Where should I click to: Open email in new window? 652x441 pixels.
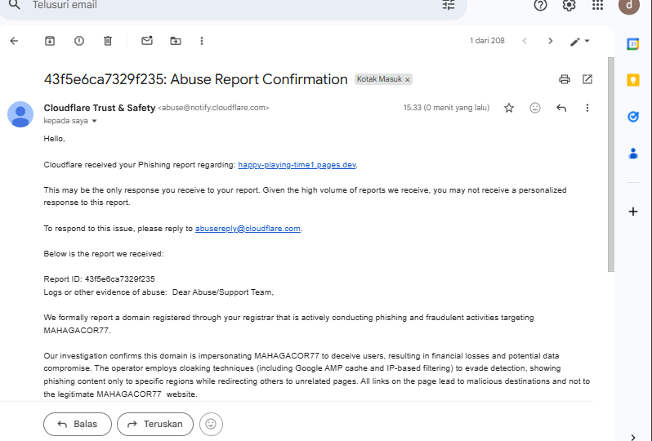coord(587,79)
